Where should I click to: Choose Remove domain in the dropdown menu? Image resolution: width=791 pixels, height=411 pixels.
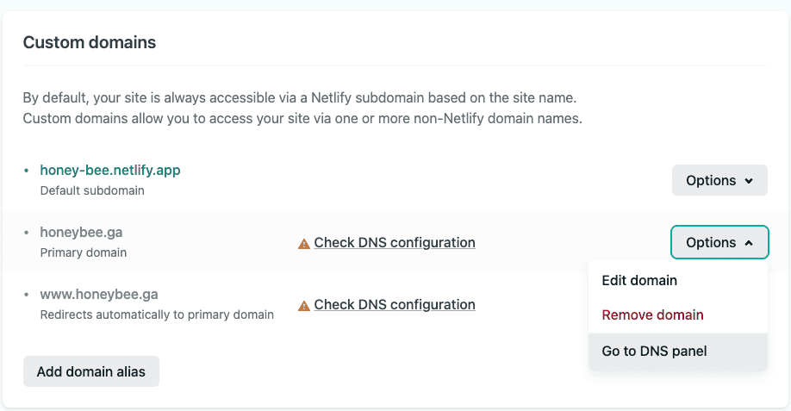[652, 315]
